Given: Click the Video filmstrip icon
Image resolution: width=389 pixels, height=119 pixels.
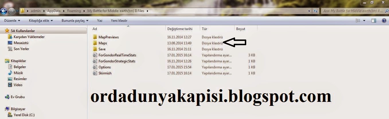Looking at the screenshot, I should click(x=10, y=85).
